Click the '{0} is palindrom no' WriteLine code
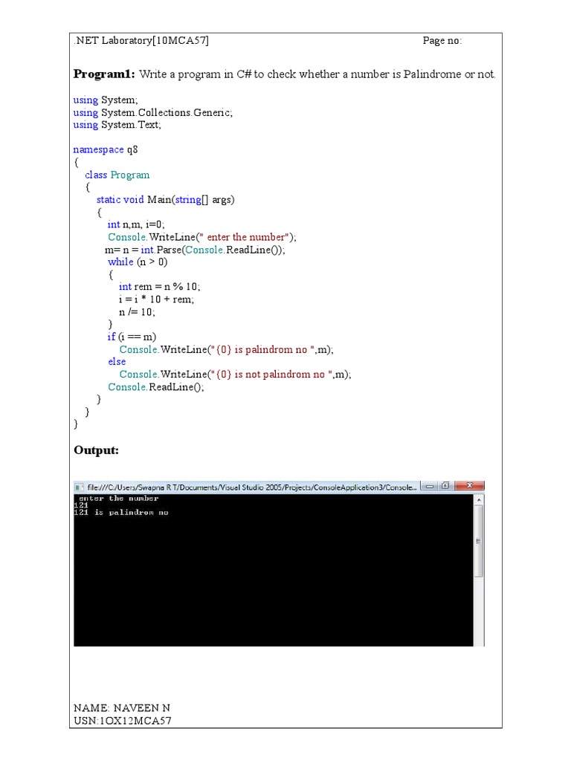Viewport: 571px width, 761px height. pyautogui.click(x=226, y=349)
